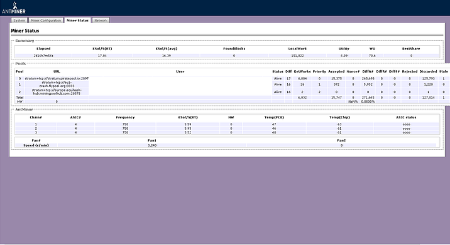The height and width of the screenshot is (245, 450).
Task: Click the AntMiner logo
Action: pos(14,8)
